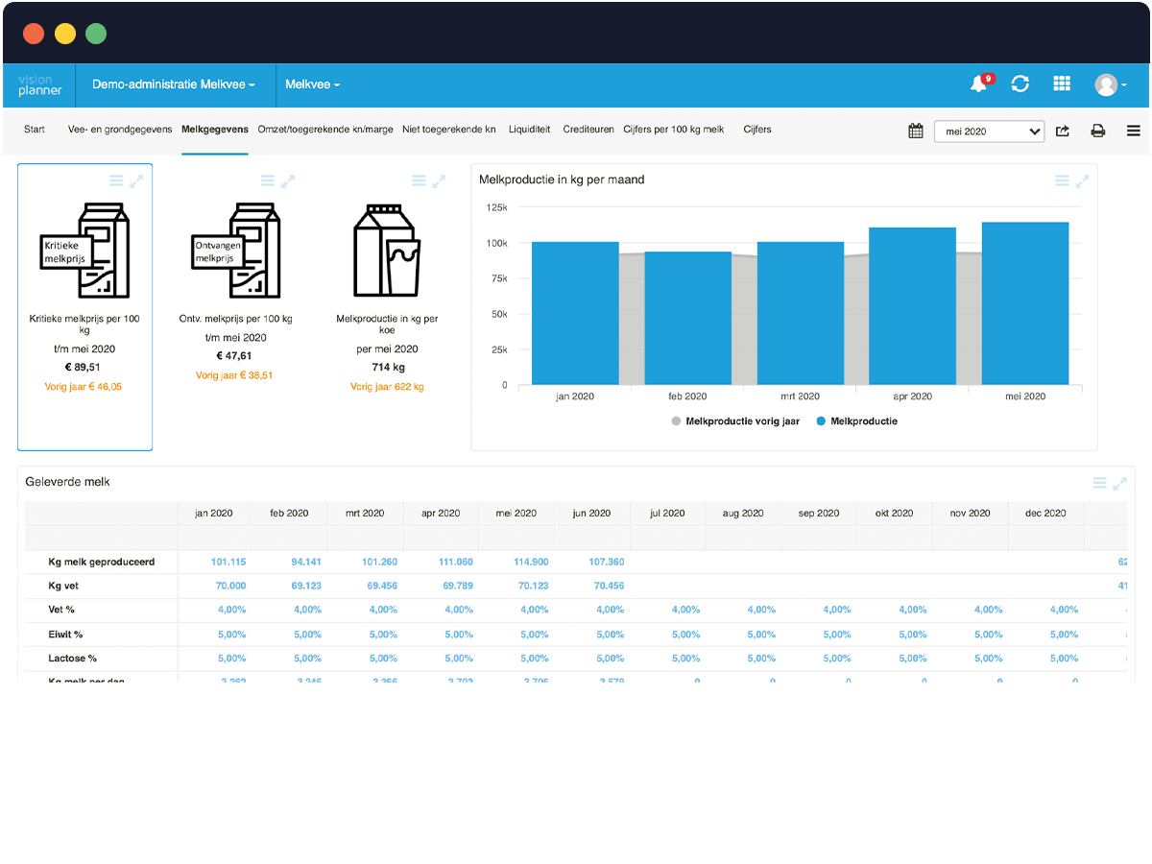Click the Vet % row label
The width and height of the screenshot is (1152, 864).
(61, 610)
